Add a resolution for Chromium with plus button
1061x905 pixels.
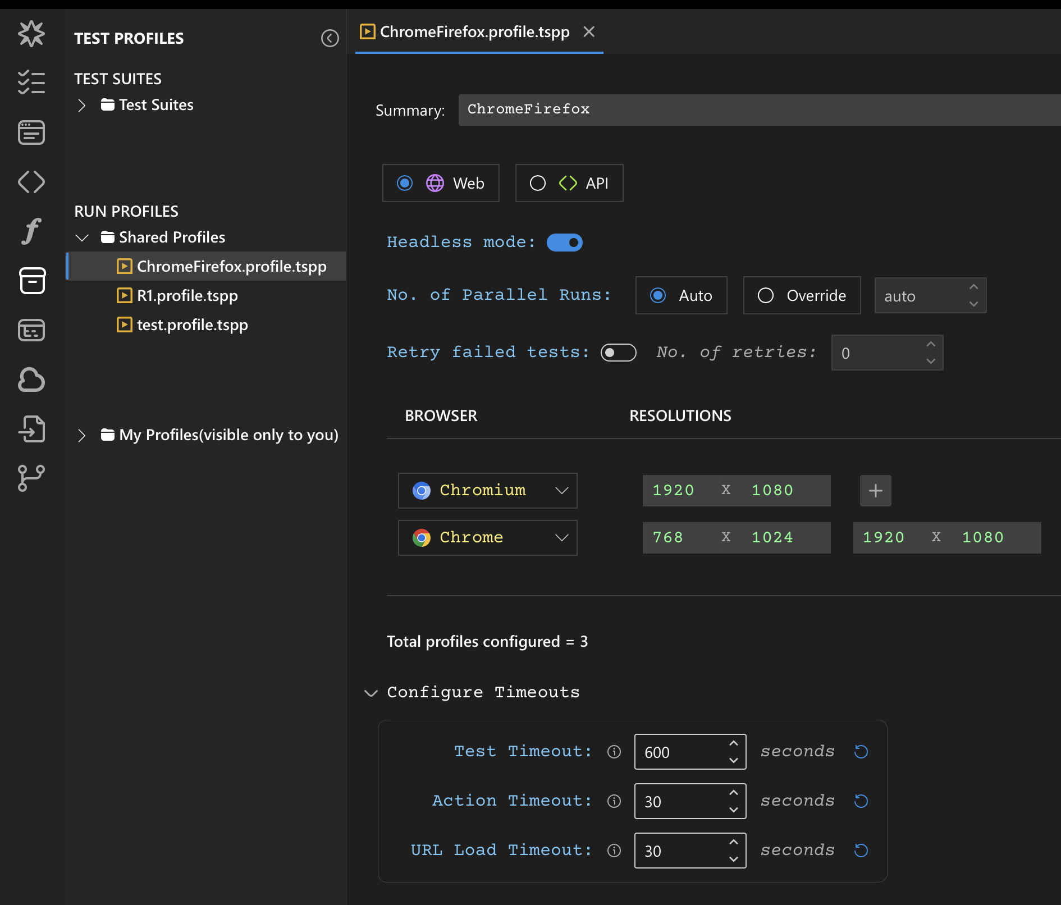click(875, 491)
